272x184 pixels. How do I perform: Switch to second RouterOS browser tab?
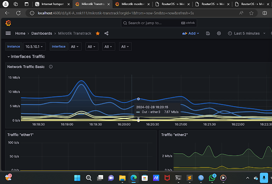point(212,4)
